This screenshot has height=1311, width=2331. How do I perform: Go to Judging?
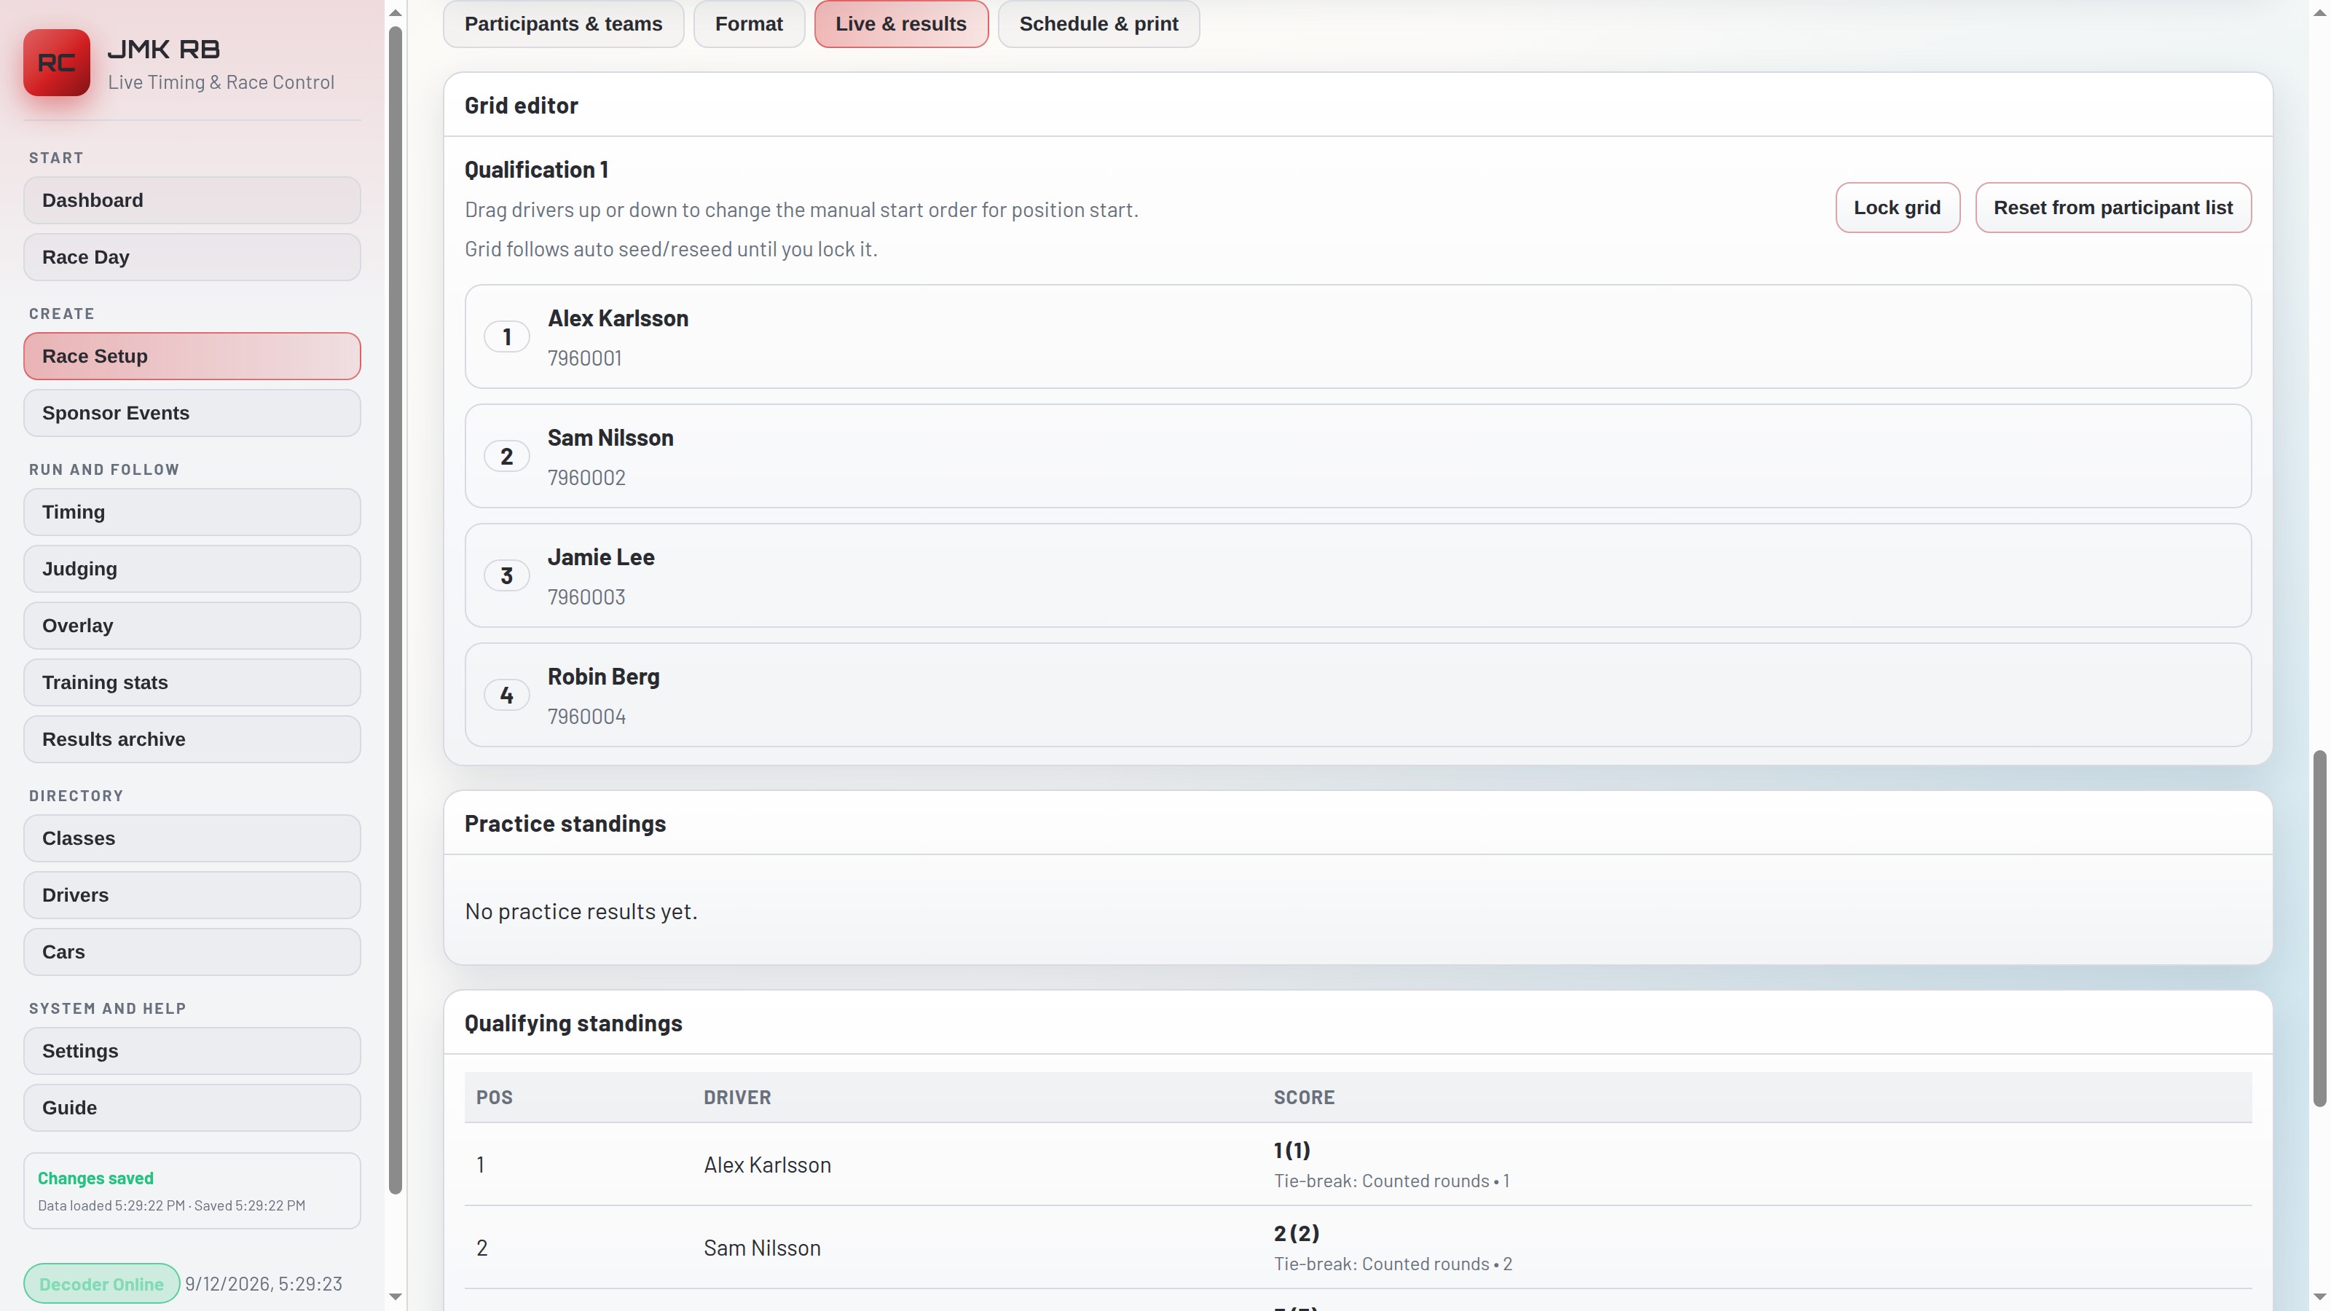click(x=192, y=569)
